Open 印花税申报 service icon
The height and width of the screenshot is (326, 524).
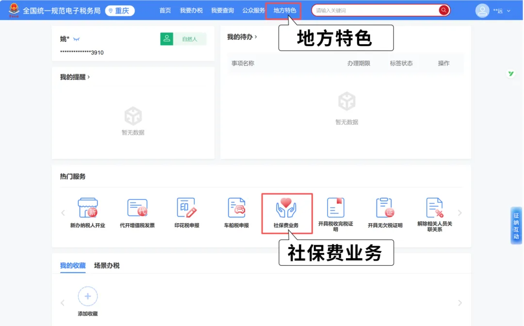click(x=187, y=208)
